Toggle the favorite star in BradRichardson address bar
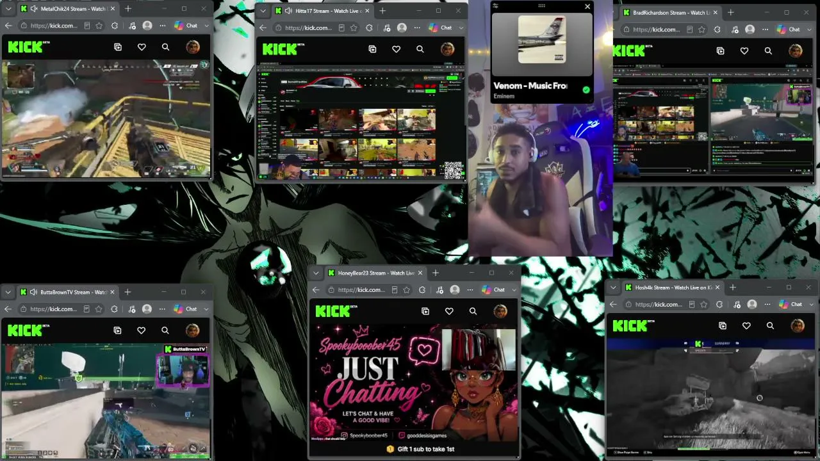The height and width of the screenshot is (461, 820). [701, 29]
